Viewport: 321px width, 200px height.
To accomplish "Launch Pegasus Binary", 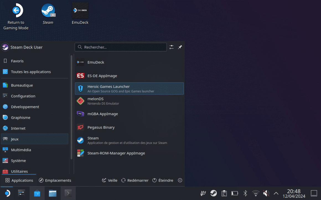I will pos(130,127).
